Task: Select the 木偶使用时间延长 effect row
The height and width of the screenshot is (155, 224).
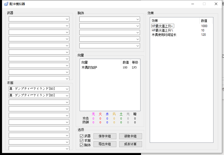Action: 164,35
